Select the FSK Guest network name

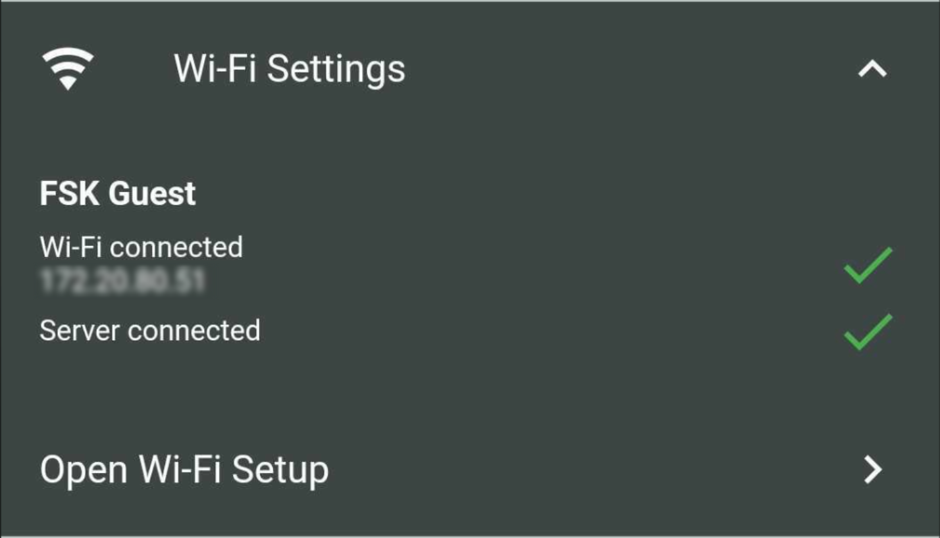coord(118,193)
